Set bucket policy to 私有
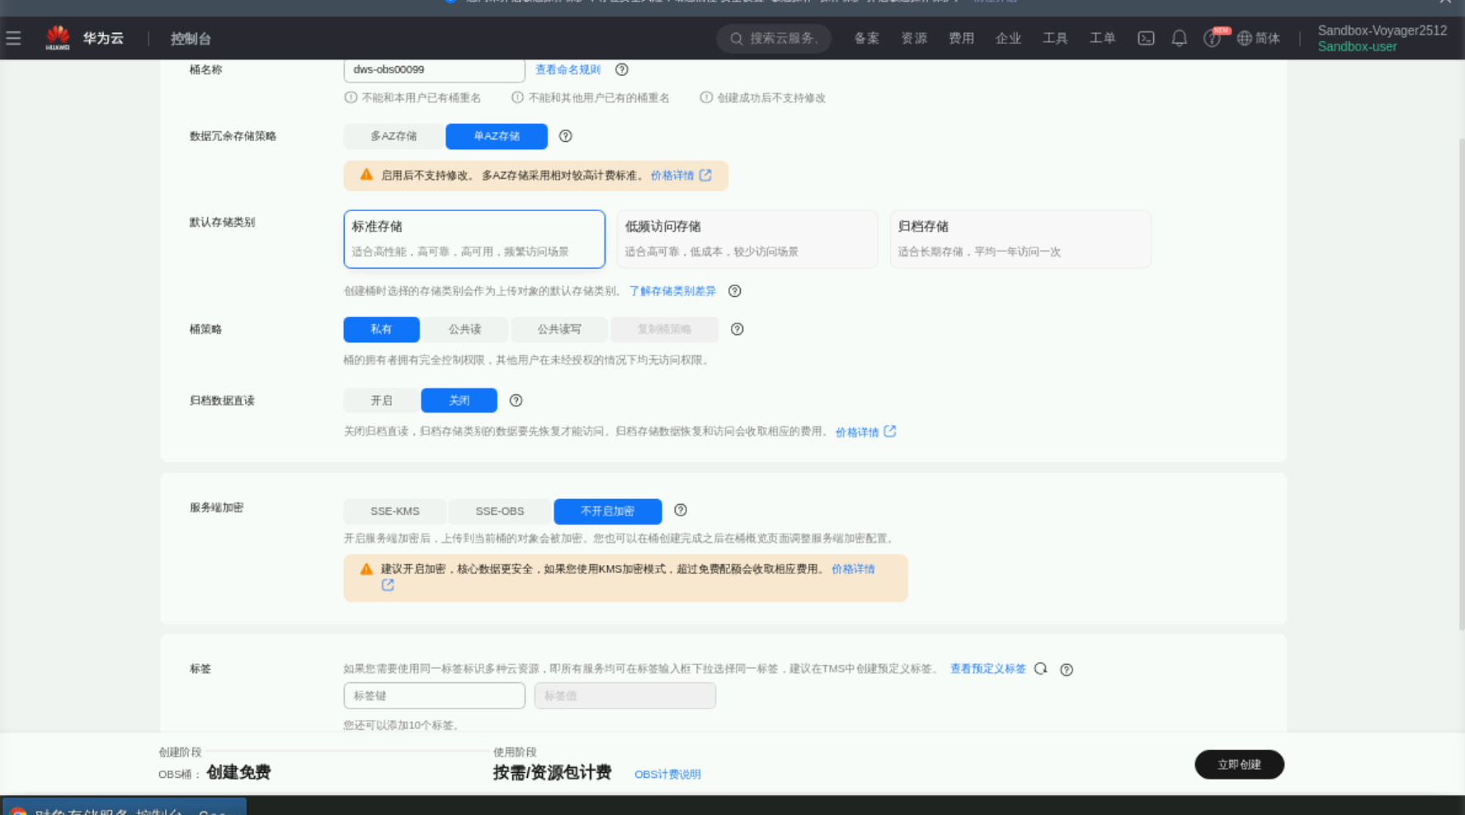1465x815 pixels. 381,329
